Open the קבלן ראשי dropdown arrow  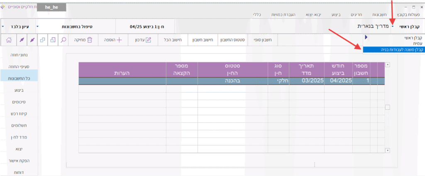tap(393, 26)
